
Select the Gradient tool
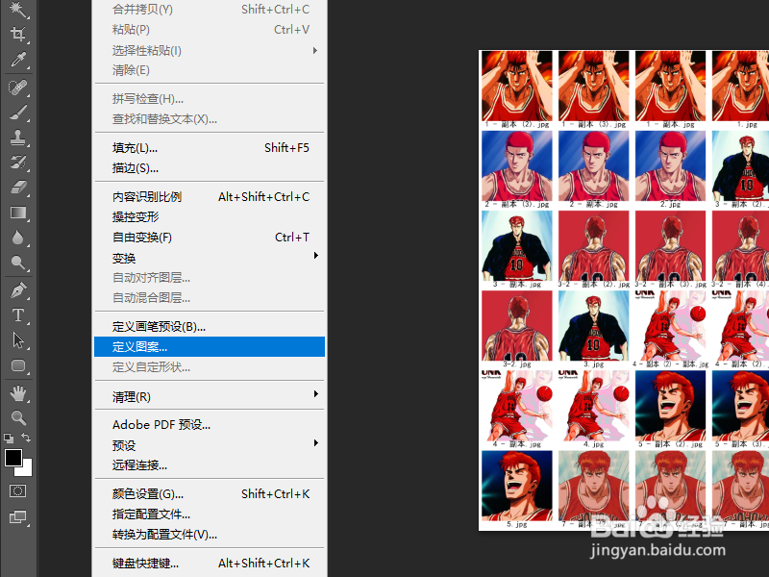coord(18,213)
